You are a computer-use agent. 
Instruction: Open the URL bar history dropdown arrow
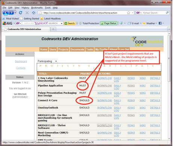point(132,13)
